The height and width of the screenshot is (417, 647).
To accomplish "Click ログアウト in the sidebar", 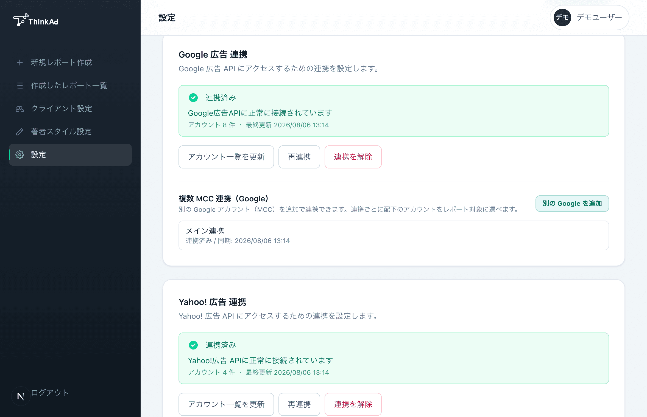I will click(50, 393).
